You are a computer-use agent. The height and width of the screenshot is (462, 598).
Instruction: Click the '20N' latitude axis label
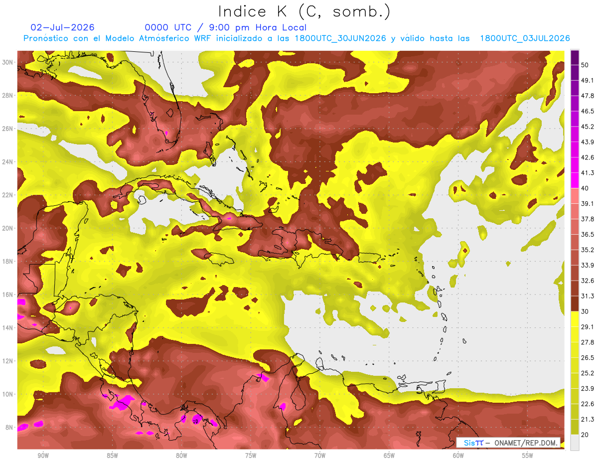tap(8, 228)
